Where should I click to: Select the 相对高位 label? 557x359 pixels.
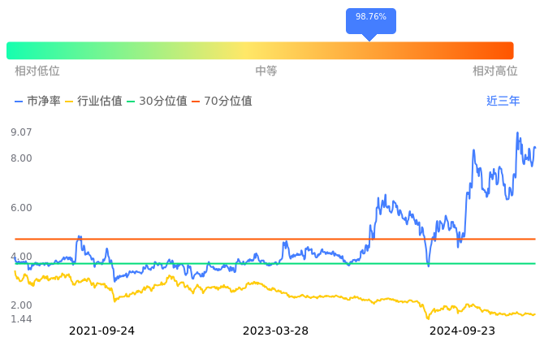[494, 71]
